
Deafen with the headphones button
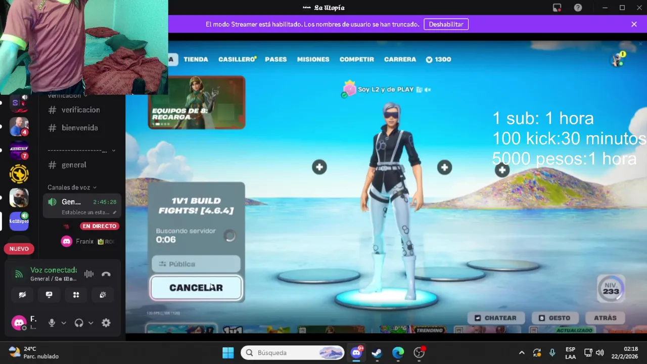tap(79, 323)
